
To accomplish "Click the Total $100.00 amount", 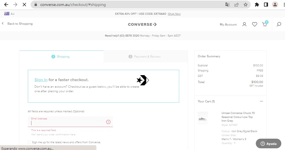I will pos(257,82).
